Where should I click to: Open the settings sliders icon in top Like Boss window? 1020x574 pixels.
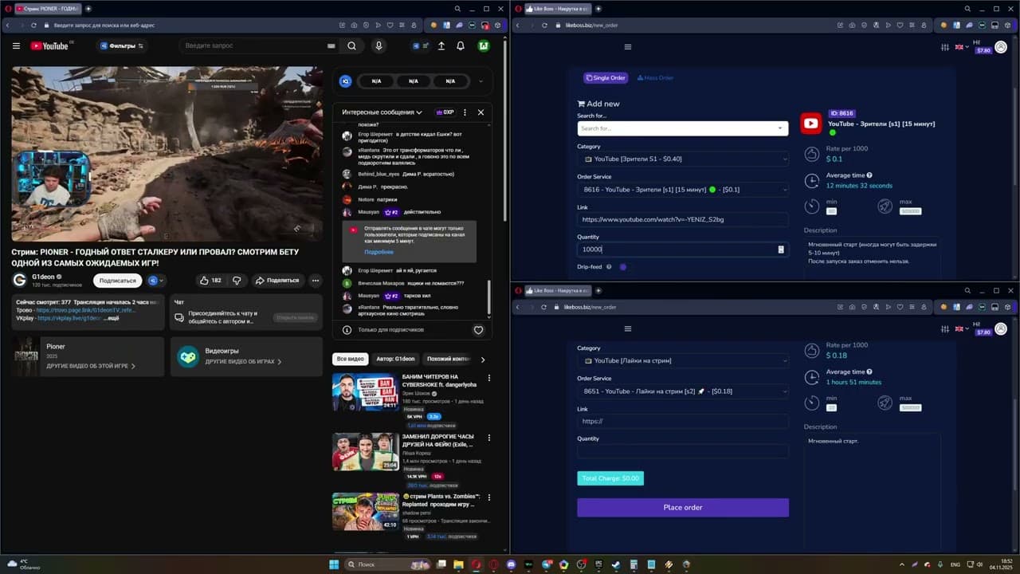945,47
